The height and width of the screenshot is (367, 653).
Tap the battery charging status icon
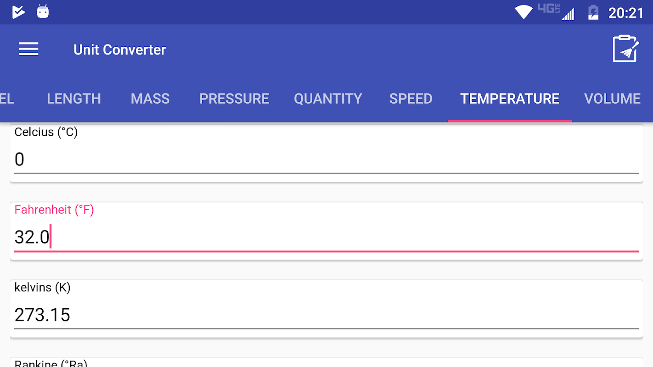[x=593, y=12]
